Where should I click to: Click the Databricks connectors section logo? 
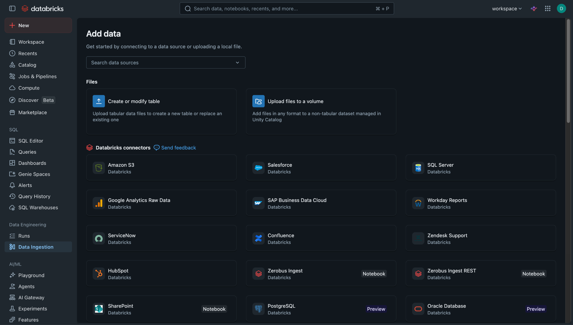coord(90,148)
